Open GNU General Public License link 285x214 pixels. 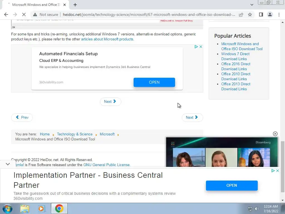pos(107,165)
